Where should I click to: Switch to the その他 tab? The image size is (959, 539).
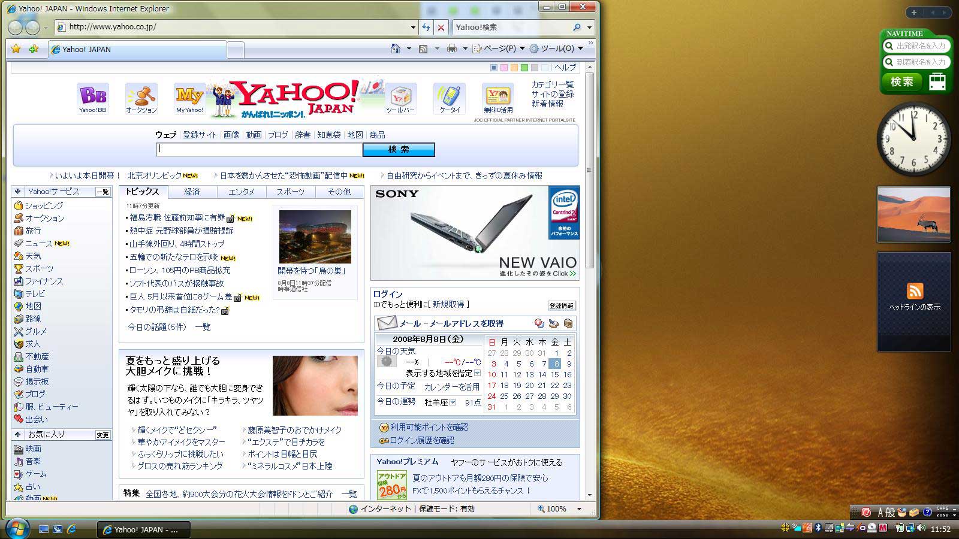[339, 192]
